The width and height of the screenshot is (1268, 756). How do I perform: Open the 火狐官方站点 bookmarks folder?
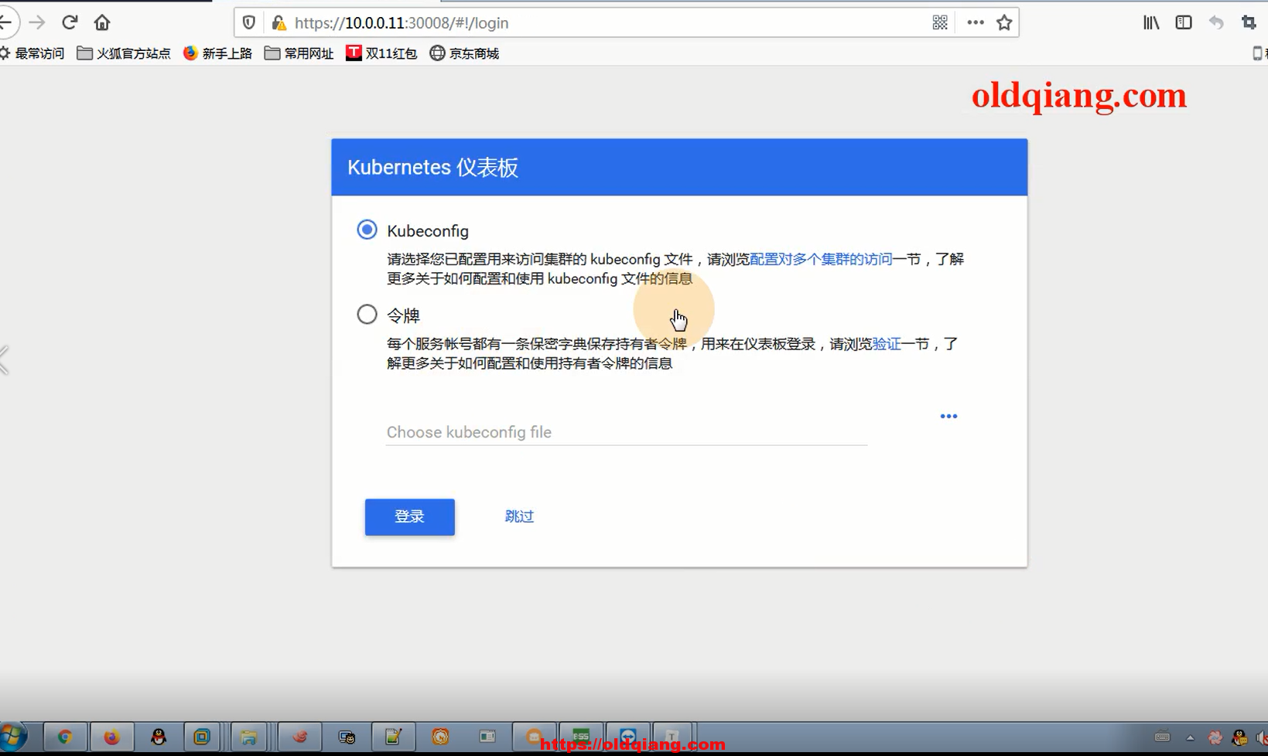click(x=124, y=53)
